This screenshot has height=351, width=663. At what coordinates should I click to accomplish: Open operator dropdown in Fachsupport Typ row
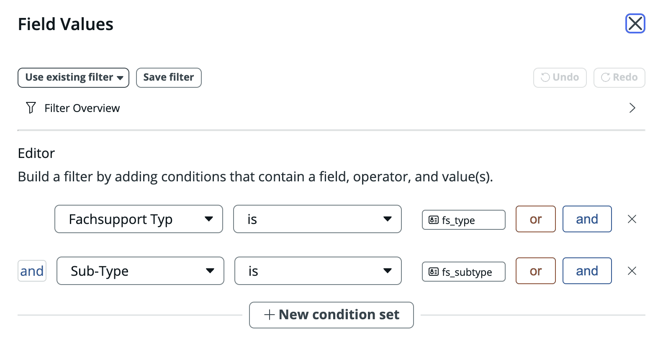point(317,219)
